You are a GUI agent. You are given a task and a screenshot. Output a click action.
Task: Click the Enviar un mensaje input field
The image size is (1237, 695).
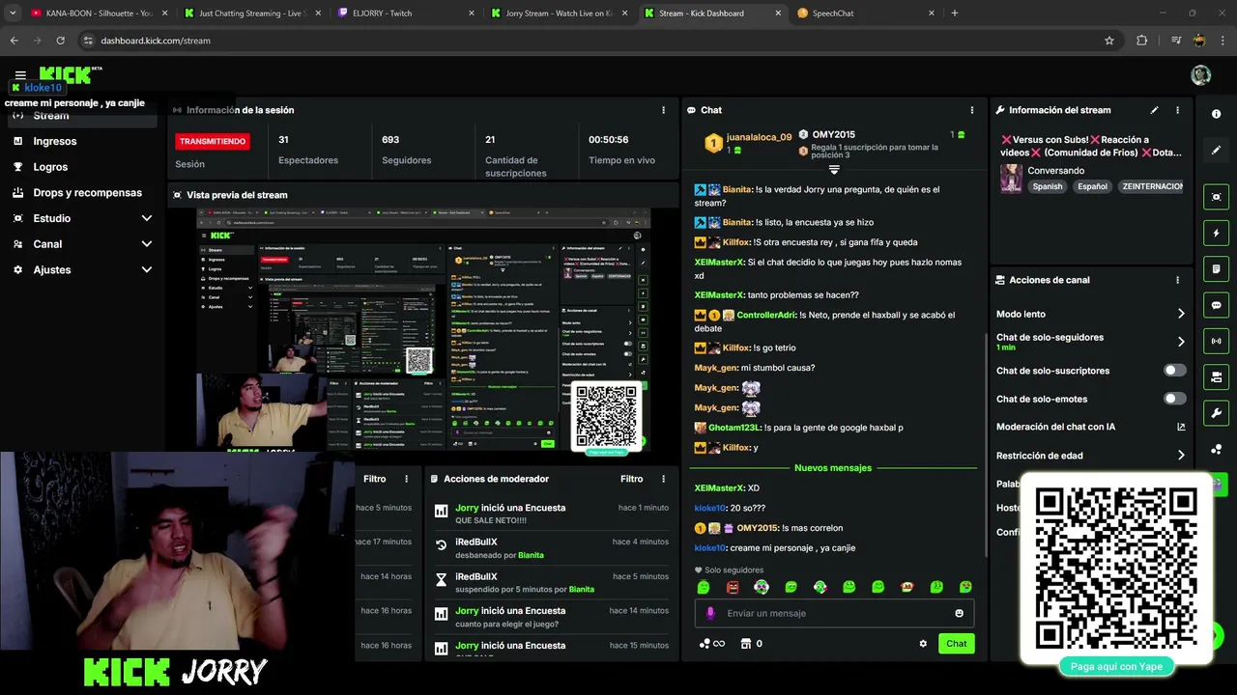click(x=834, y=613)
